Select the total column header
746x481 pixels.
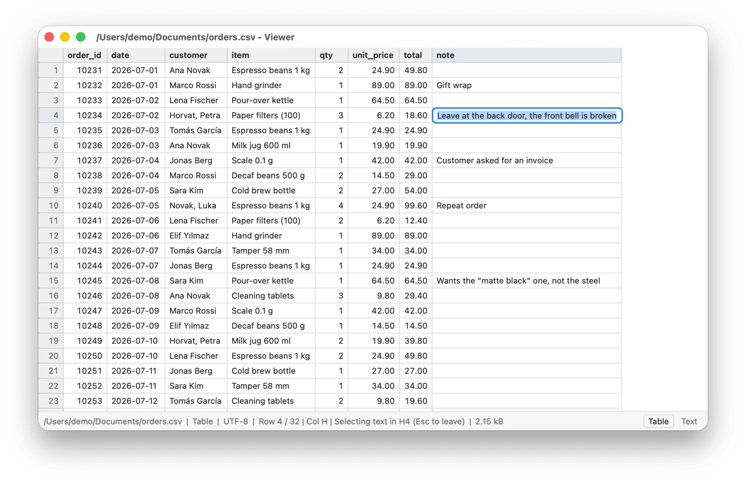click(x=415, y=55)
